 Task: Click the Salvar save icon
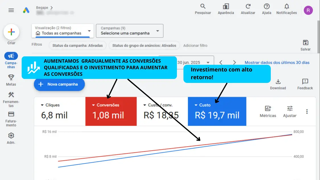[x=305, y=43]
